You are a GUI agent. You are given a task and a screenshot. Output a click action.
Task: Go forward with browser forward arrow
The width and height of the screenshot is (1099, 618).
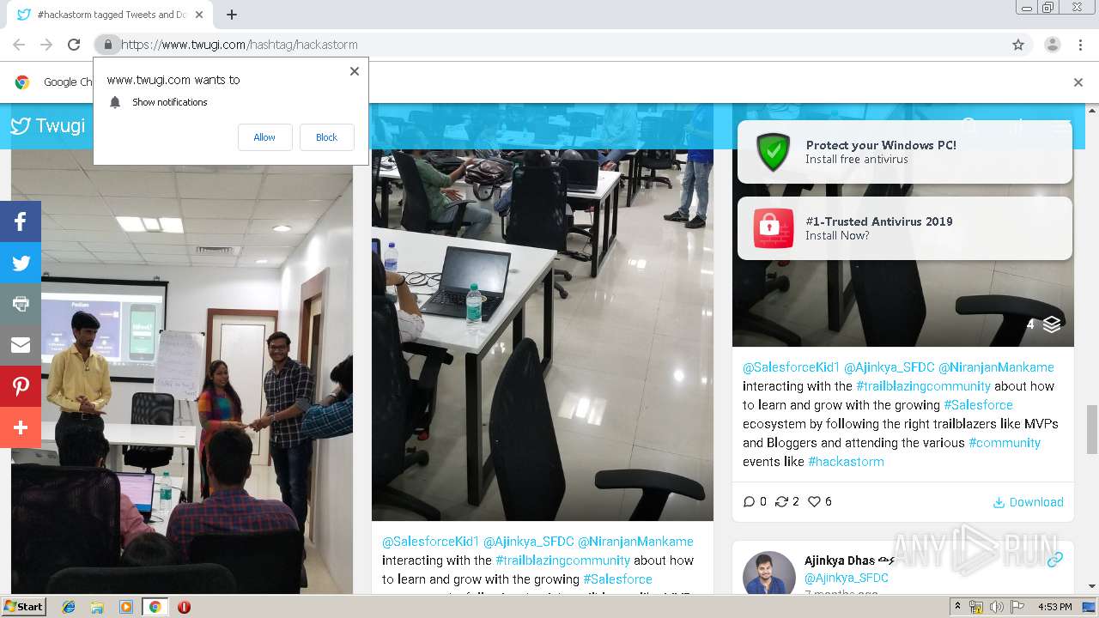click(x=46, y=45)
